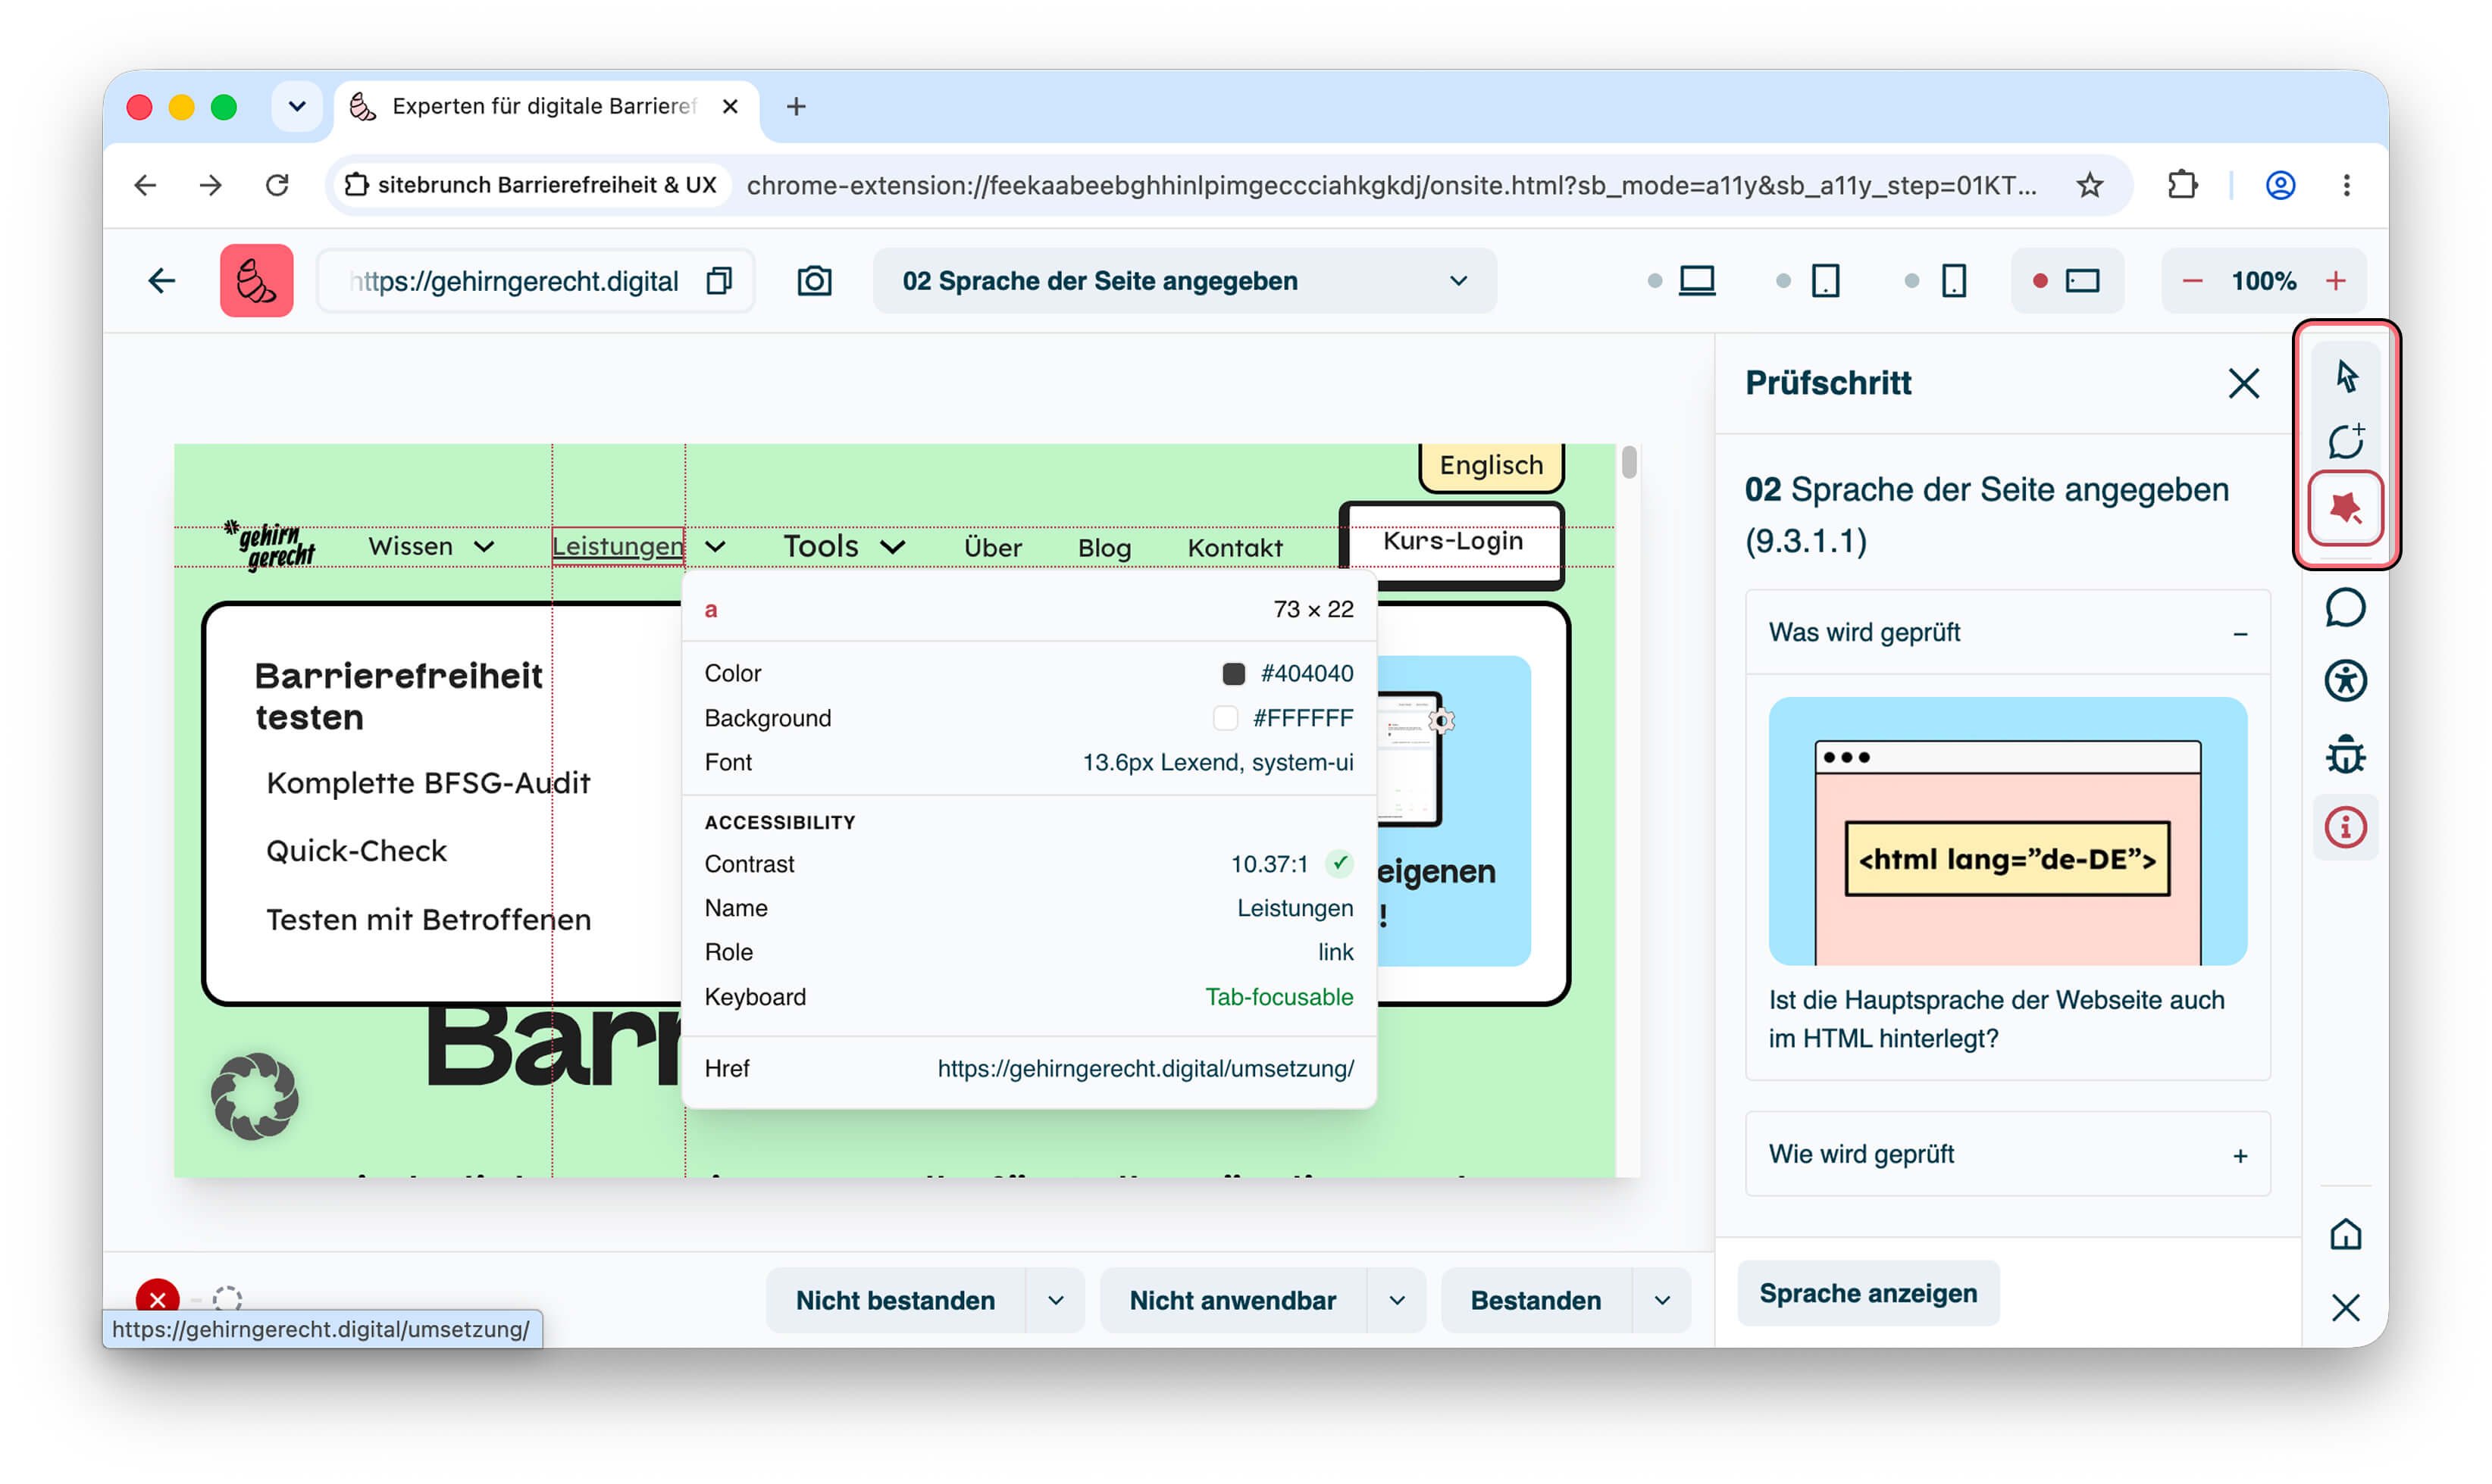Open the 'Quick-Check' submenu link
Screen dimensions: 2492x1484
[x=356, y=851]
